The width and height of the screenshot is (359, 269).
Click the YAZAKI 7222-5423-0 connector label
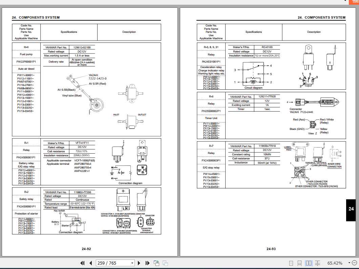point(98,77)
